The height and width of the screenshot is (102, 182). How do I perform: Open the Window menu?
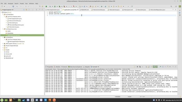31,4
